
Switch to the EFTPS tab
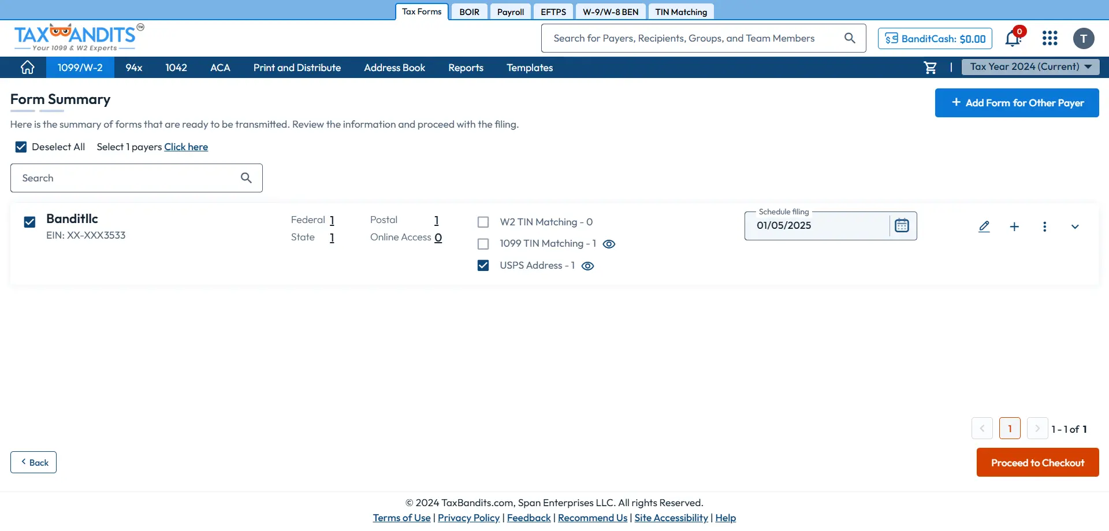553,12
